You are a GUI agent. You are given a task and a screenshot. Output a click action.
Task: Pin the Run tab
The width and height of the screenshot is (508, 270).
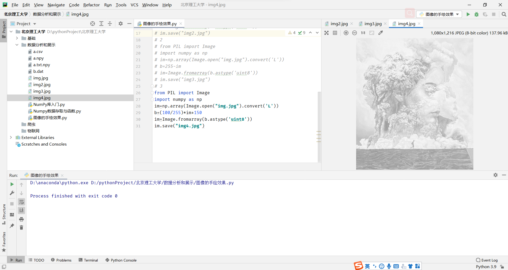pos(12,226)
